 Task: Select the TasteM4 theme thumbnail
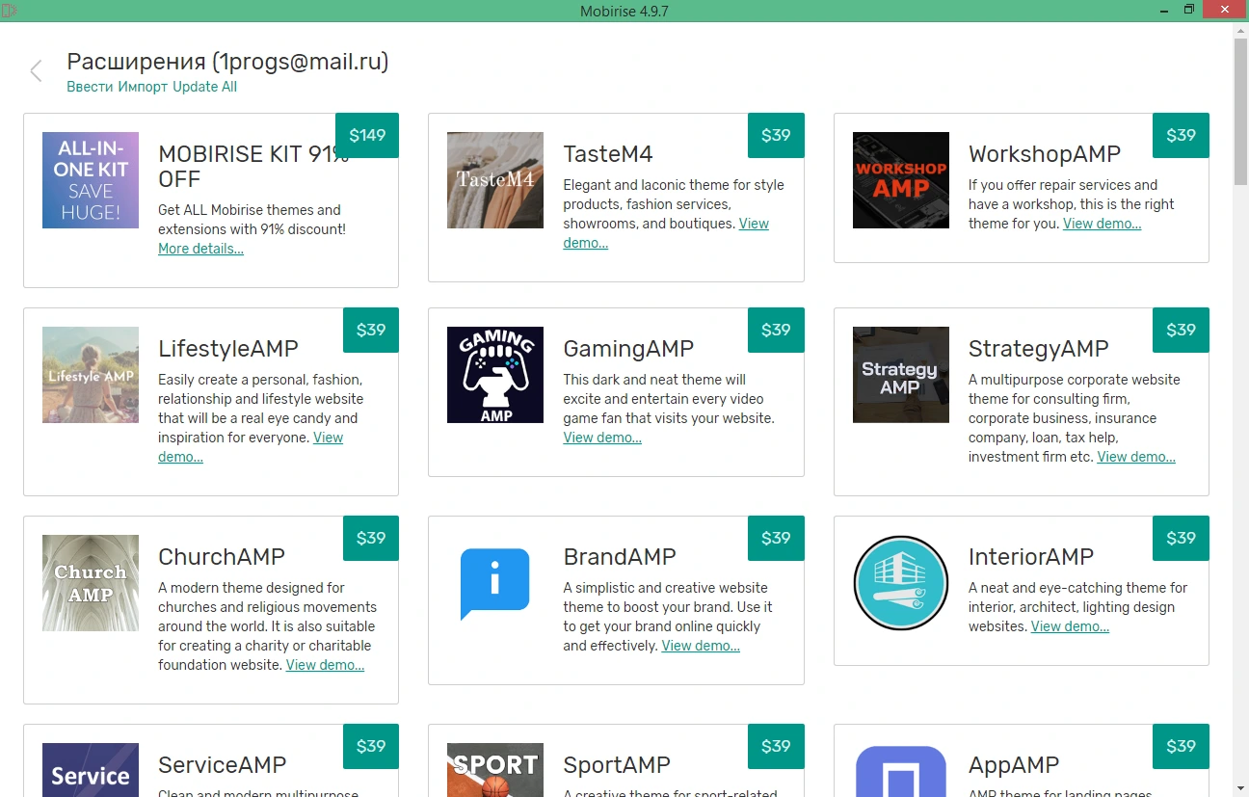(x=495, y=180)
